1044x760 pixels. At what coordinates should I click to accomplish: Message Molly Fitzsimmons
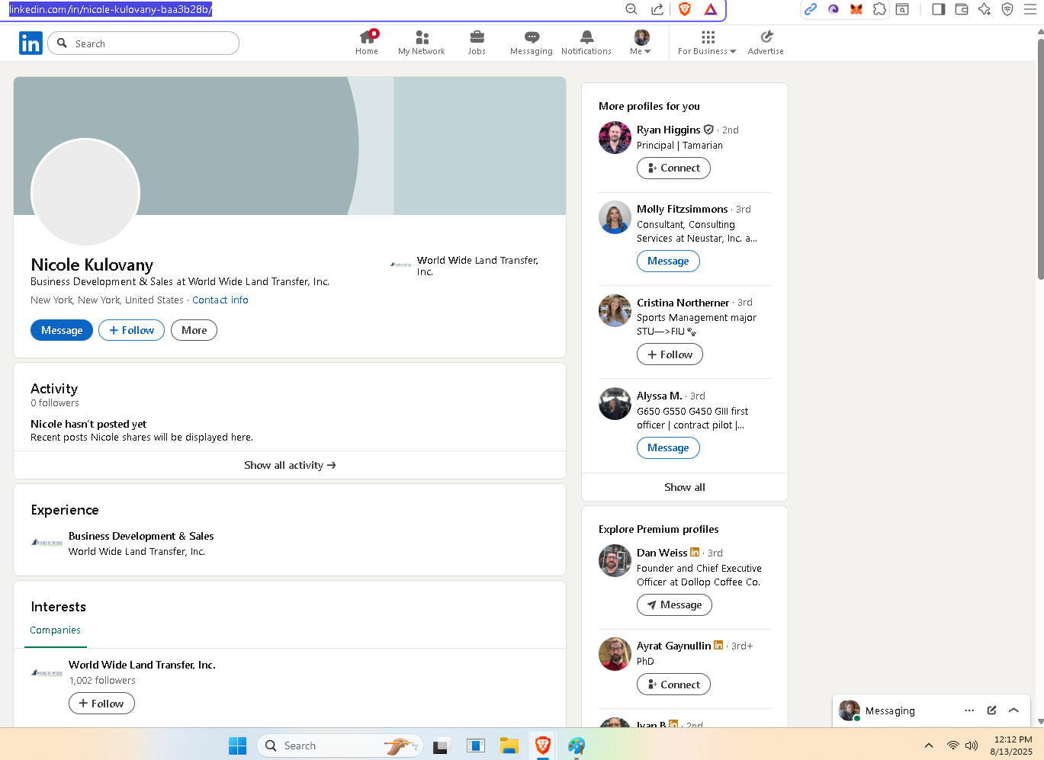(668, 261)
